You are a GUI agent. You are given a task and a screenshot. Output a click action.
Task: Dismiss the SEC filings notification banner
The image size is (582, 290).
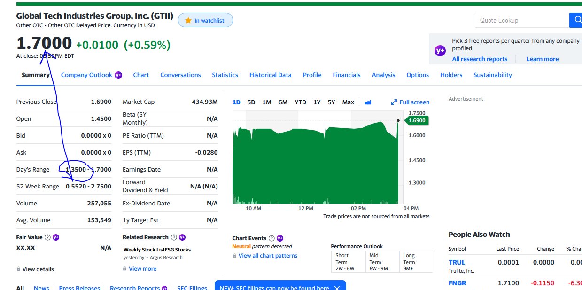[337, 288]
